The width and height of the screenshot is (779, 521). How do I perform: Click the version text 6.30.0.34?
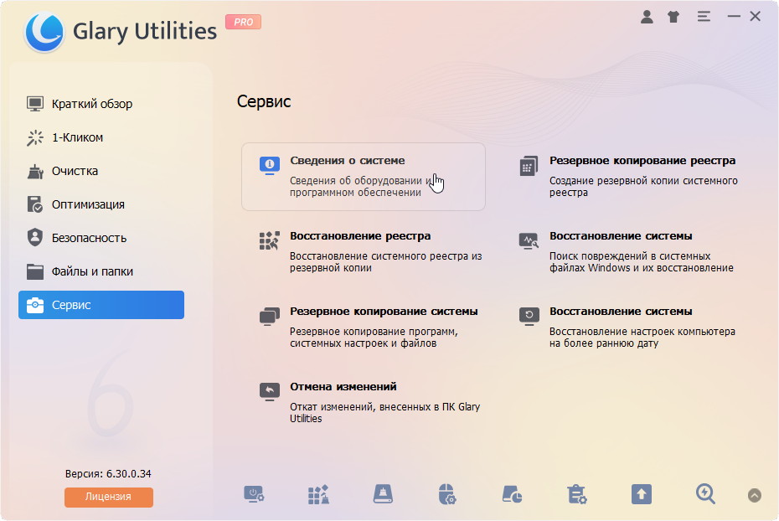point(129,474)
